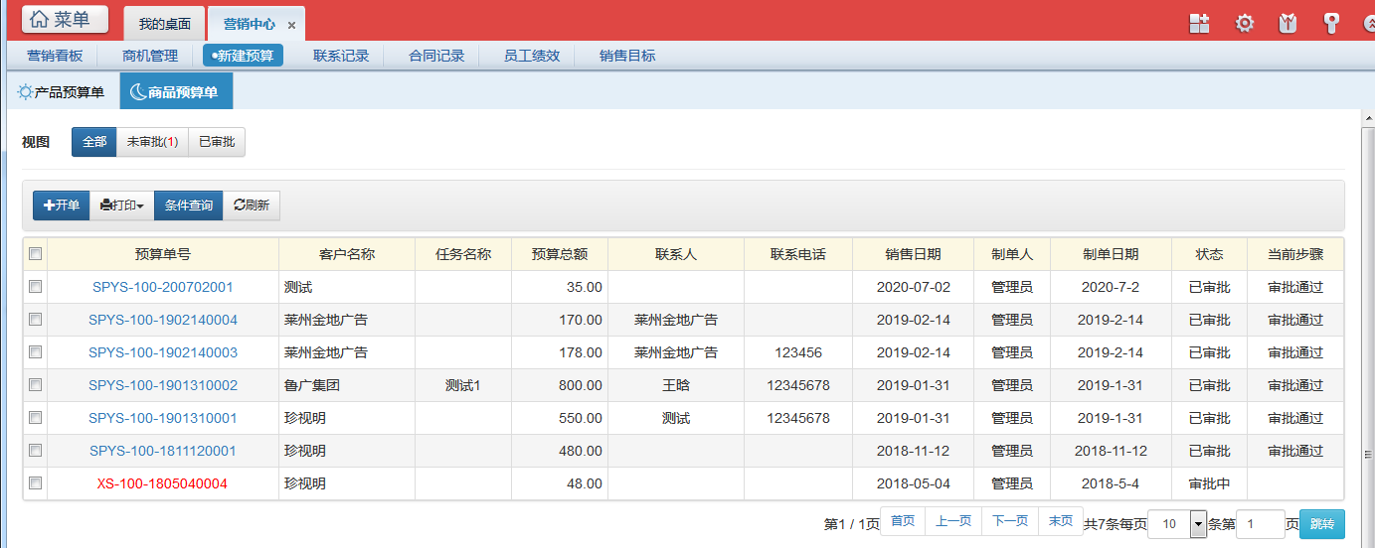The height and width of the screenshot is (548, 1375).
Task: Check the row SPYS-100-1902140004
Action: tap(35, 320)
